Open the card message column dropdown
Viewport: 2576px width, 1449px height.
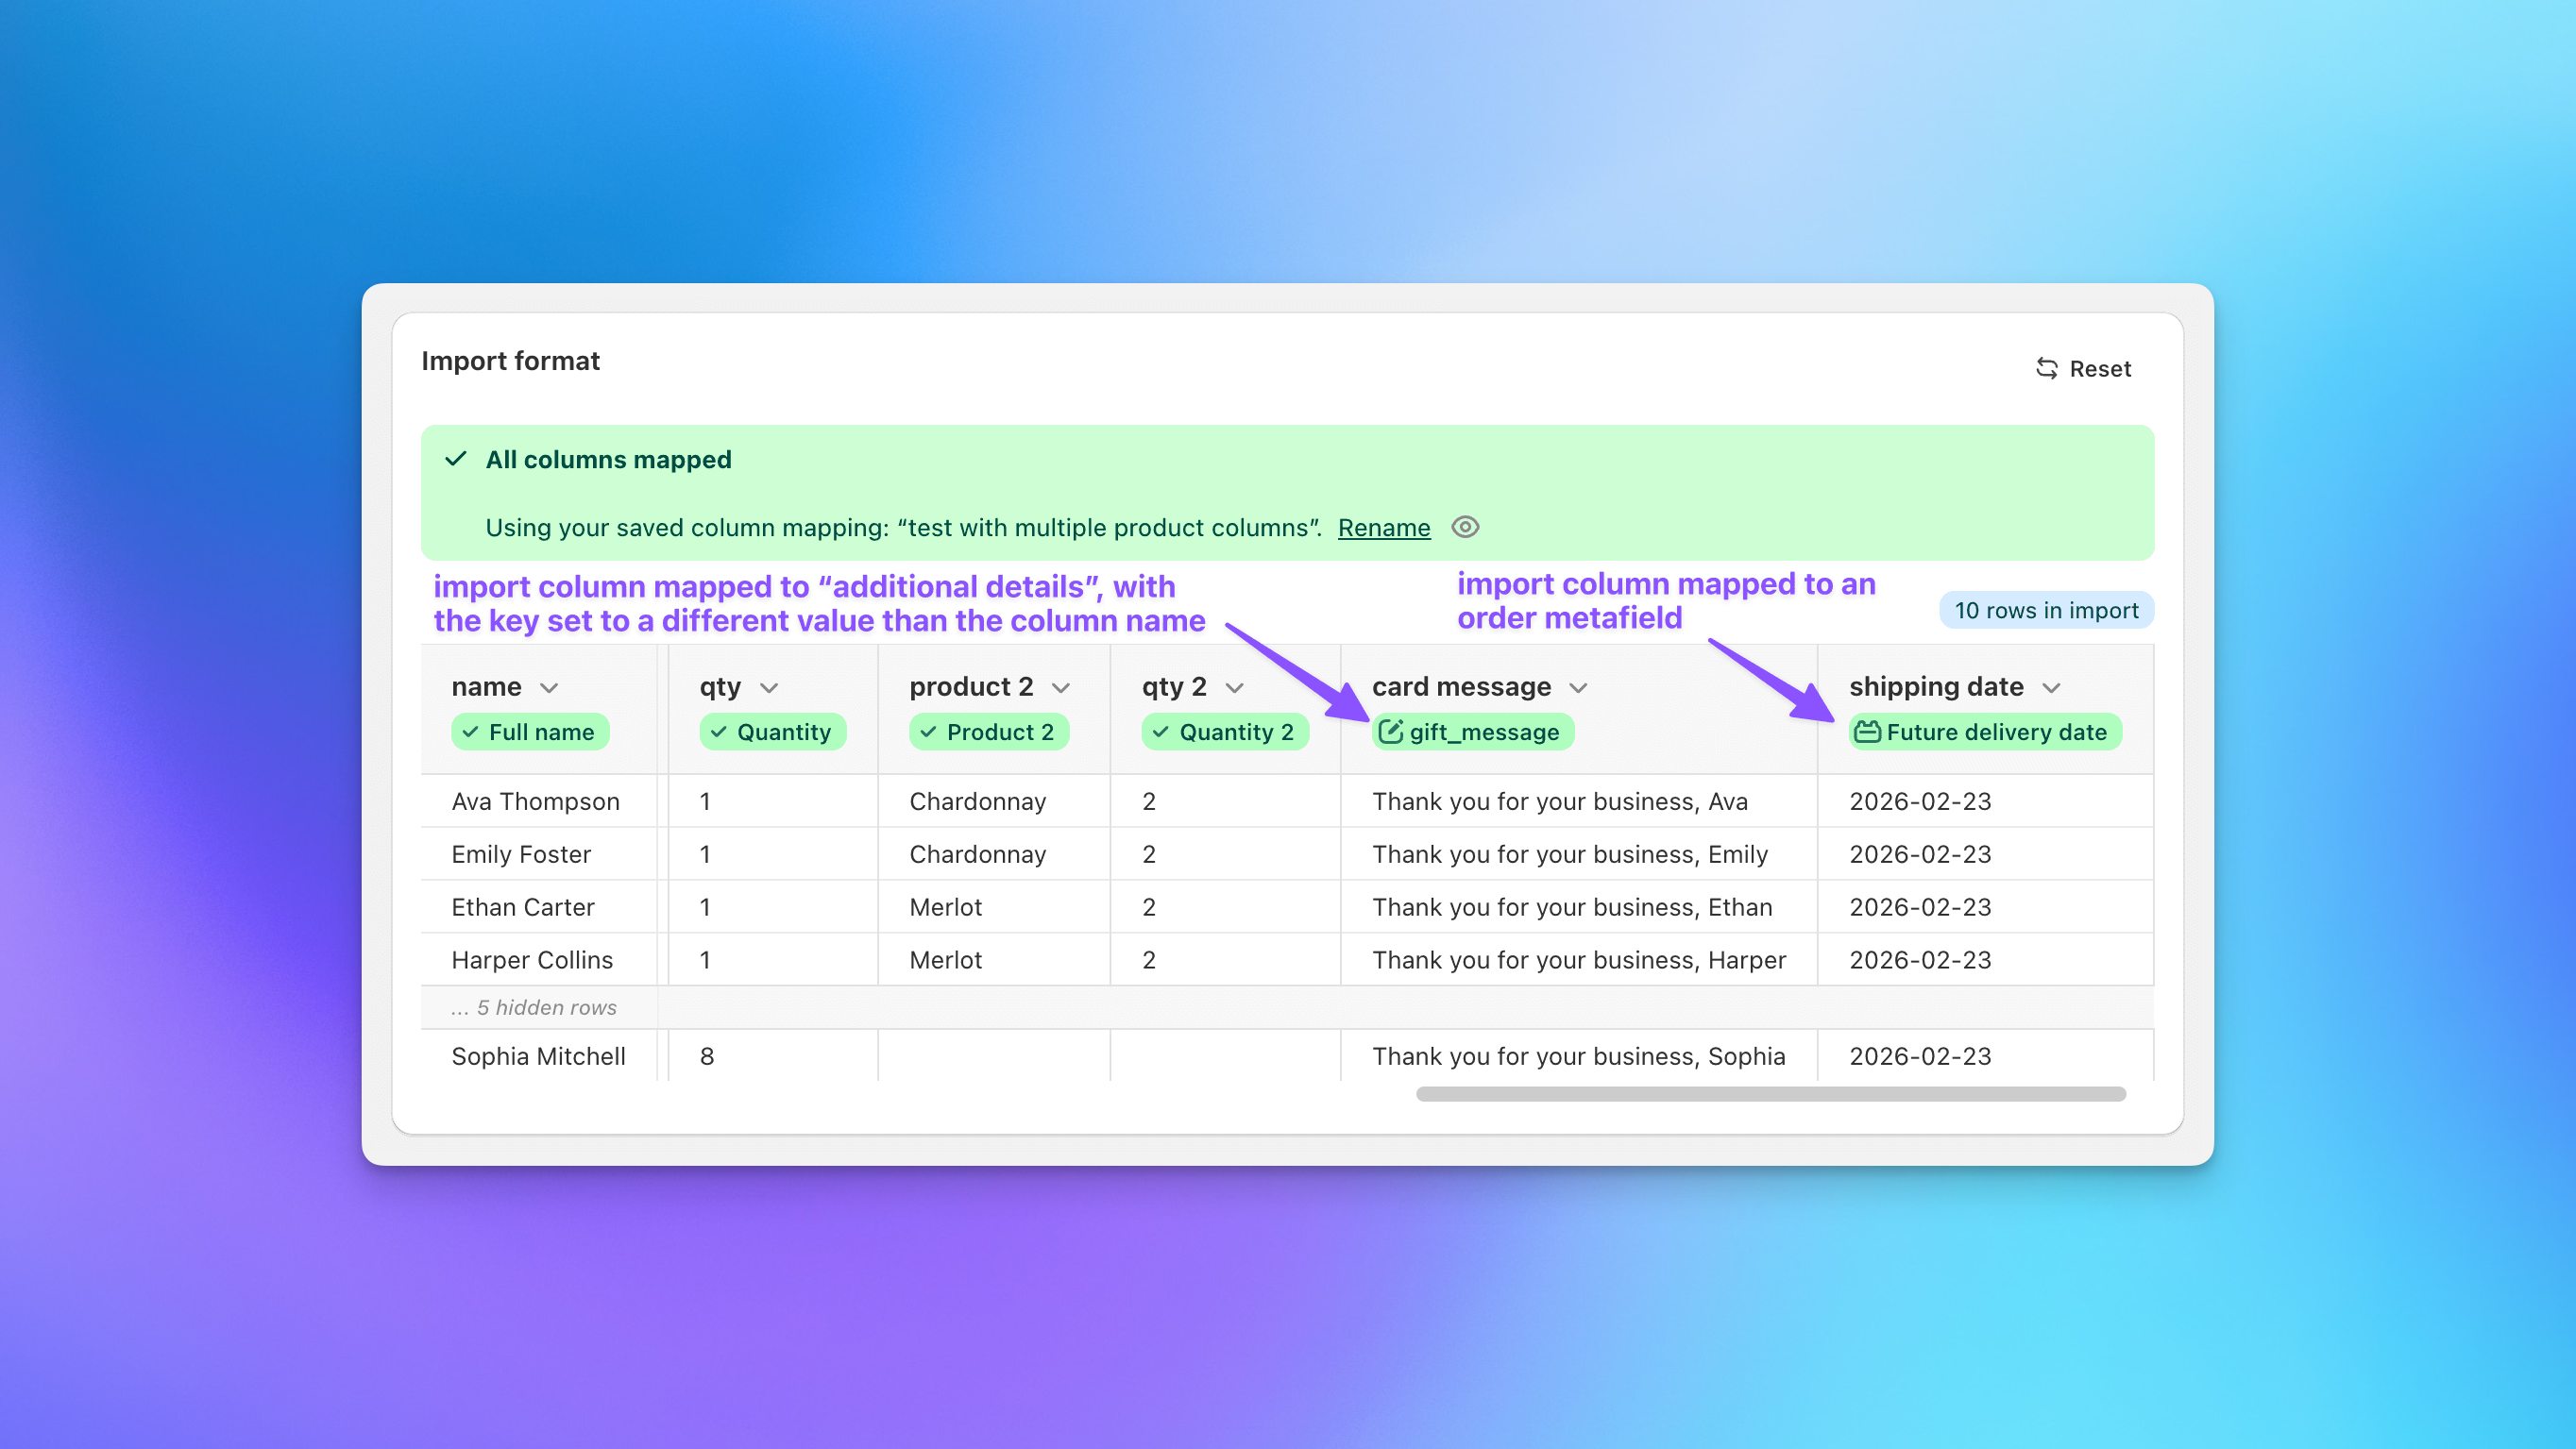(x=1579, y=687)
